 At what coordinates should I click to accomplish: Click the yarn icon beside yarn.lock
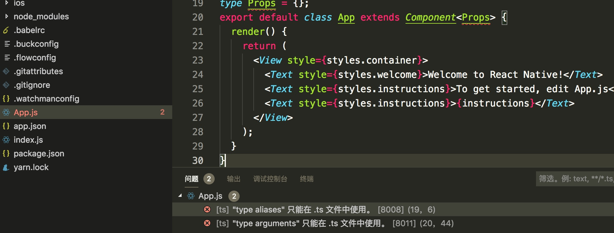[x=6, y=167]
